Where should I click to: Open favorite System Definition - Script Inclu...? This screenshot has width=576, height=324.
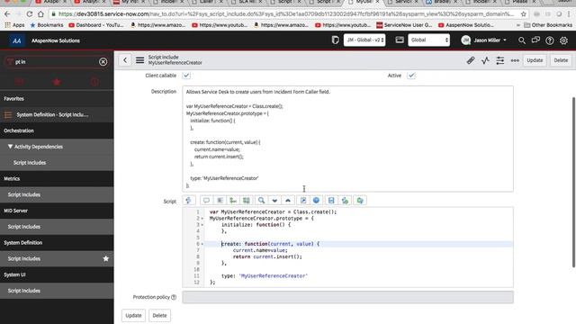[x=57, y=114]
